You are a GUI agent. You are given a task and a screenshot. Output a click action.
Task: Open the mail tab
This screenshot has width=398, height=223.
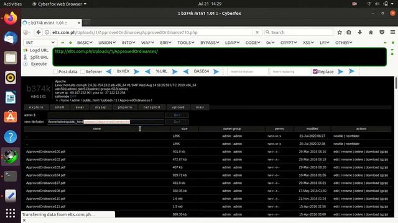[200, 107]
